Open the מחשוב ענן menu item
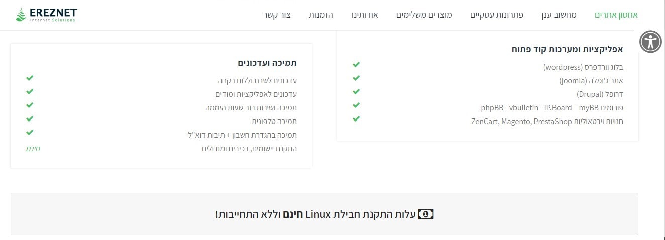Screen dimensions: 665x240 pyautogui.click(x=559, y=15)
